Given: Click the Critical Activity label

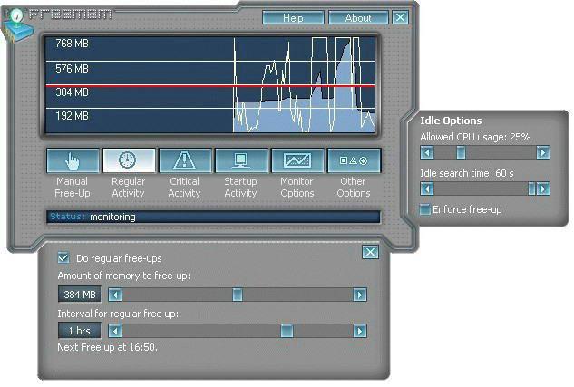Looking at the screenshot, I should coord(184,188).
